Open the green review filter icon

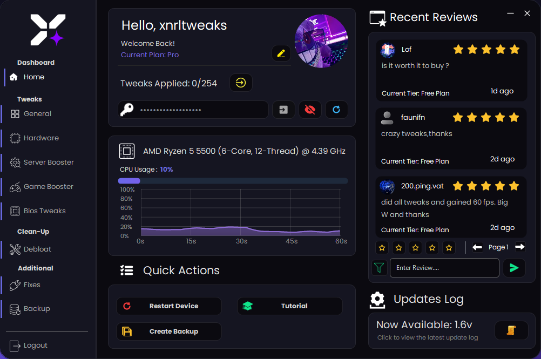click(x=379, y=268)
